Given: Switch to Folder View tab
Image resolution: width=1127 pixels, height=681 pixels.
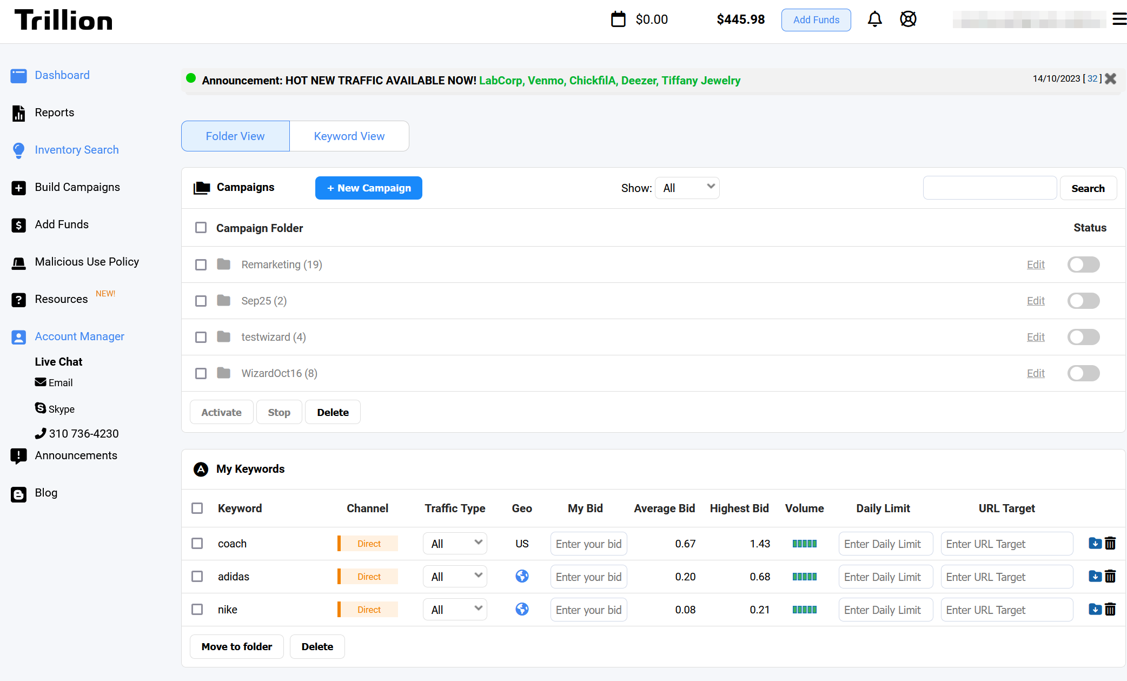Looking at the screenshot, I should [x=235, y=136].
